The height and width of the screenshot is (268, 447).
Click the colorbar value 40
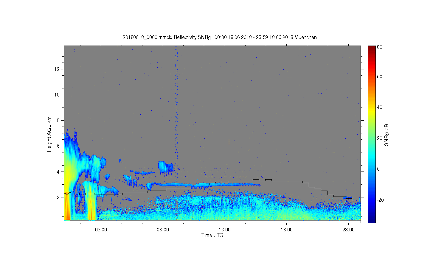[380, 107]
